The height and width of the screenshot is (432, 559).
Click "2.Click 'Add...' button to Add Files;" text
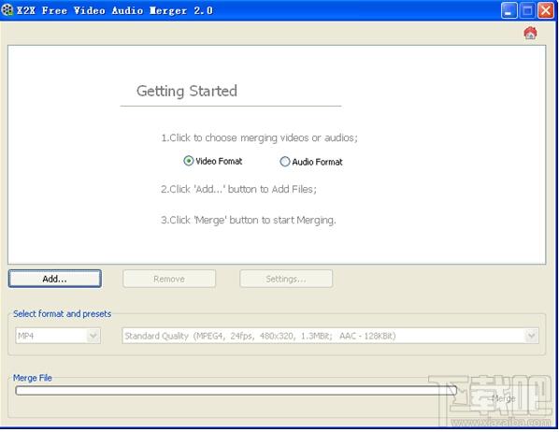click(238, 189)
